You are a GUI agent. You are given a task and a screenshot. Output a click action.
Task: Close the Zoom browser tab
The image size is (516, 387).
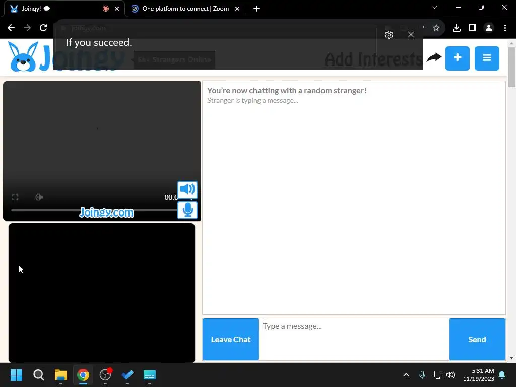tap(237, 9)
